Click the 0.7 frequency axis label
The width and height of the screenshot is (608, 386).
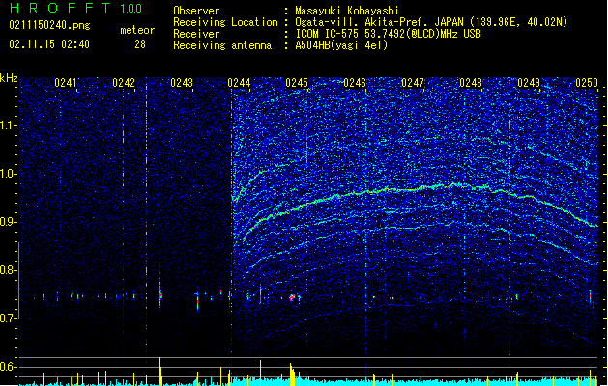[9, 318]
